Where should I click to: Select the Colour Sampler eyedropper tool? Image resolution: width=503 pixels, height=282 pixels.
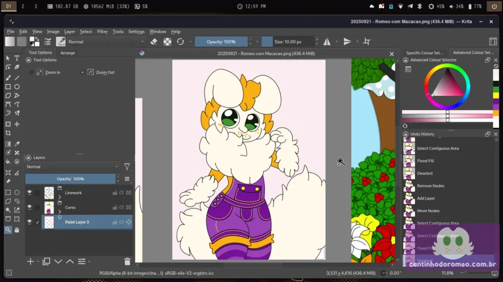[x=17, y=144]
